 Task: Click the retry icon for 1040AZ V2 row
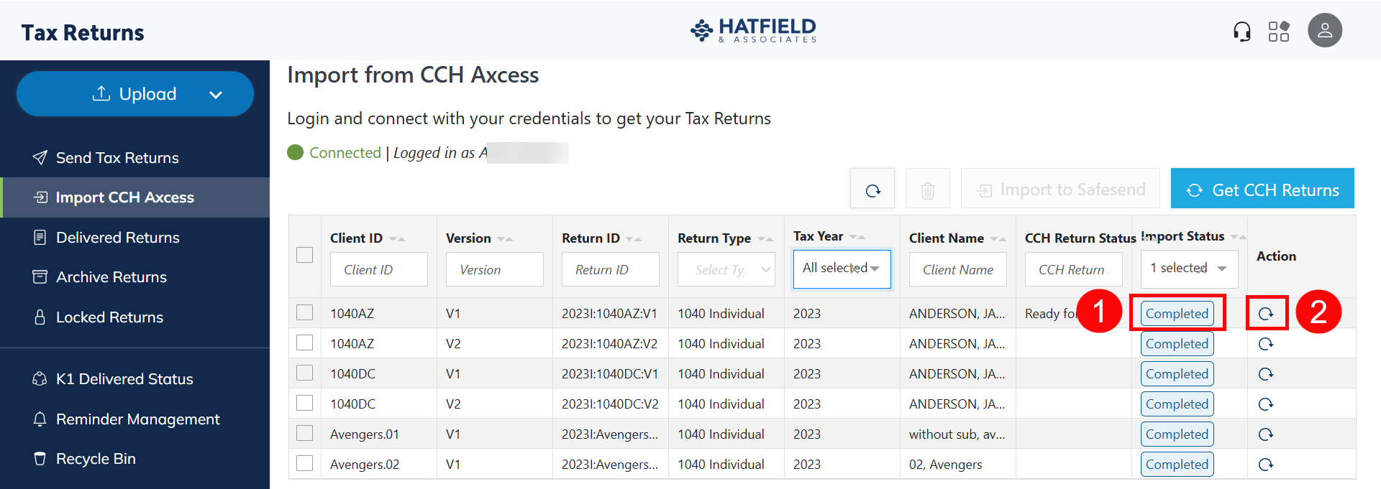[1266, 344]
